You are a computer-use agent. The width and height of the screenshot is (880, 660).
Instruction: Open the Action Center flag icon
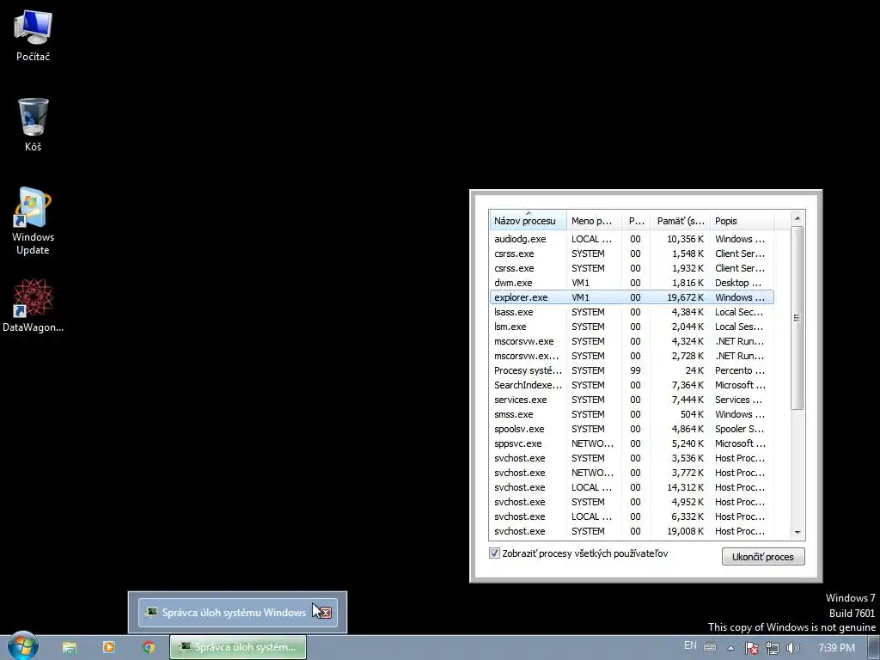[751, 648]
